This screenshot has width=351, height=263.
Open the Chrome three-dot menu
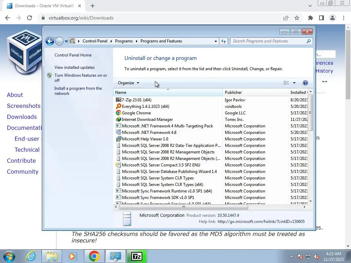pos(343,18)
